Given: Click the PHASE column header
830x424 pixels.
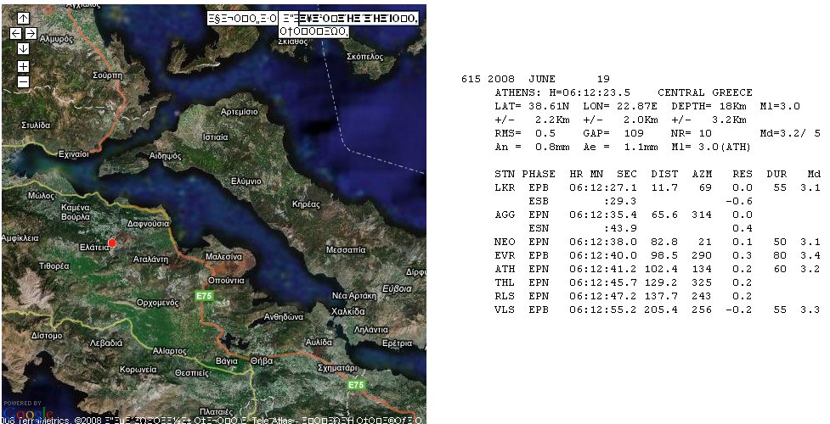Looking at the screenshot, I should (x=539, y=174).
